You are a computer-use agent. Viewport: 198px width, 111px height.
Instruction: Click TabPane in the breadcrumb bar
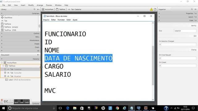[61, 10]
